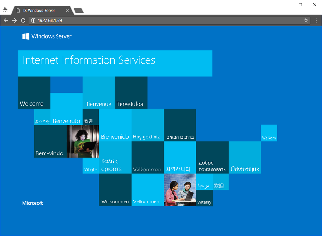Click the Witamy tile
Screen dimensions: 322x236
pyautogui.click(x=204, y=198)
